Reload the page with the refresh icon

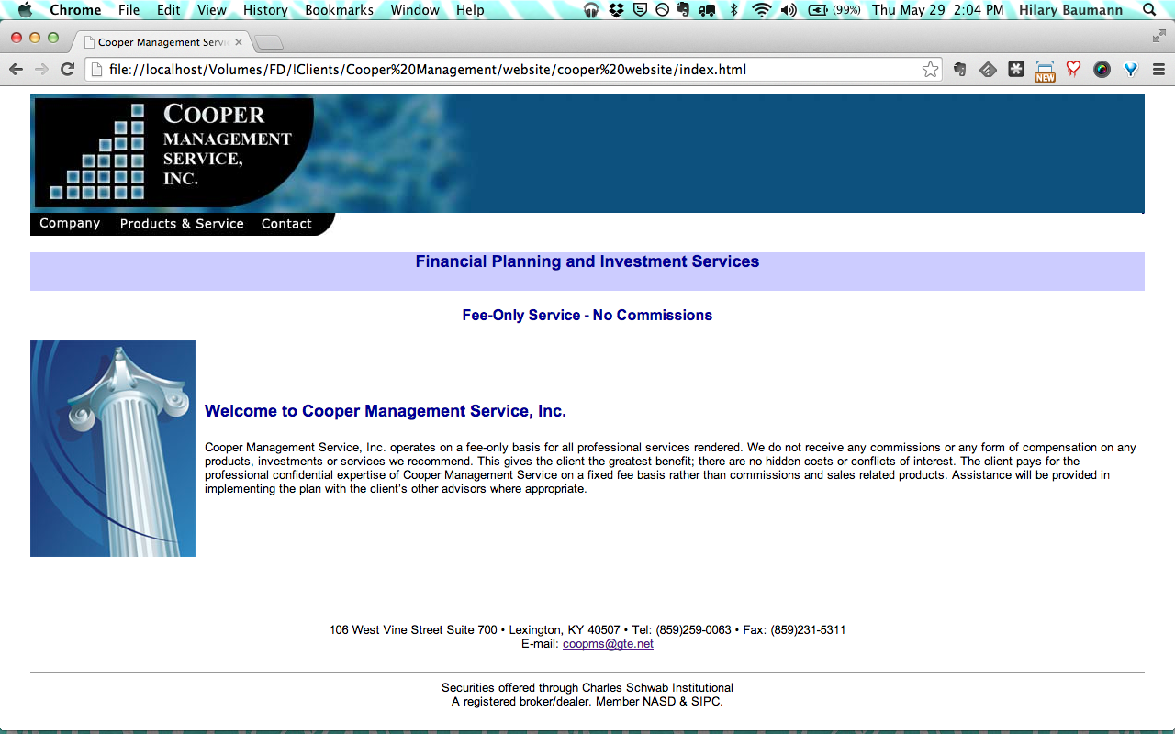[67, 70]
